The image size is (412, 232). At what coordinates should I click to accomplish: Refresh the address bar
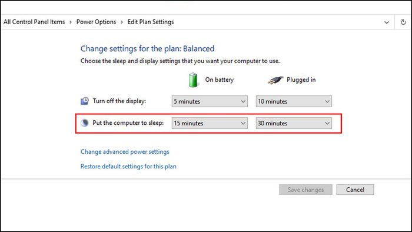pos(403,22)
